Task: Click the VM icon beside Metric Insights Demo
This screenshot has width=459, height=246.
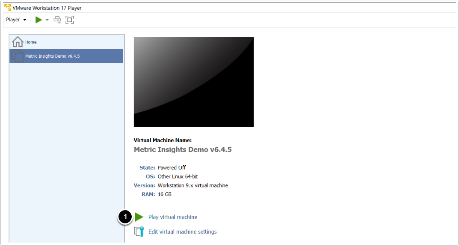Action: click(x=18, y=56)
